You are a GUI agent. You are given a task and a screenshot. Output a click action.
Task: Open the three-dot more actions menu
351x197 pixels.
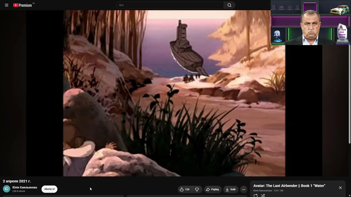(244, 189)
